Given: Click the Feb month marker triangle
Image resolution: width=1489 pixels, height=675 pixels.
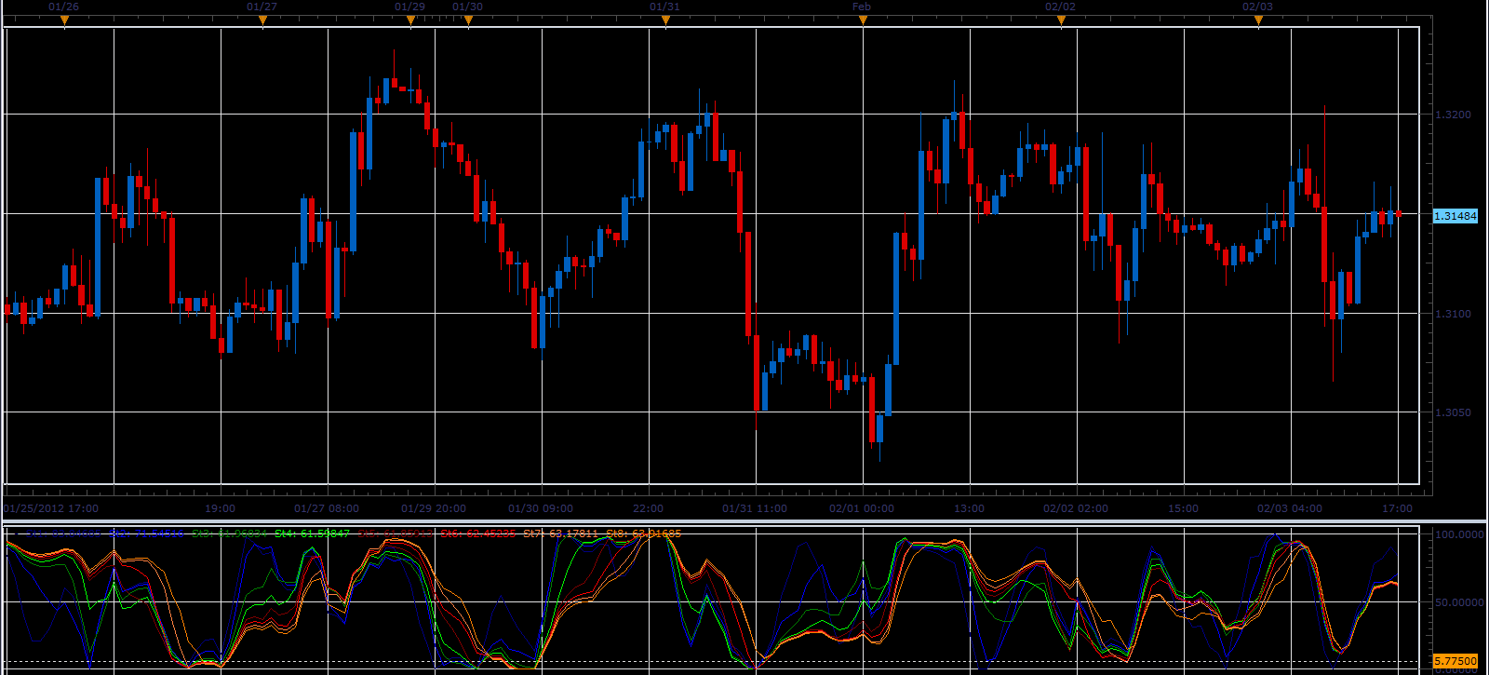Looking at the screenshot, I should click(863, 21).
